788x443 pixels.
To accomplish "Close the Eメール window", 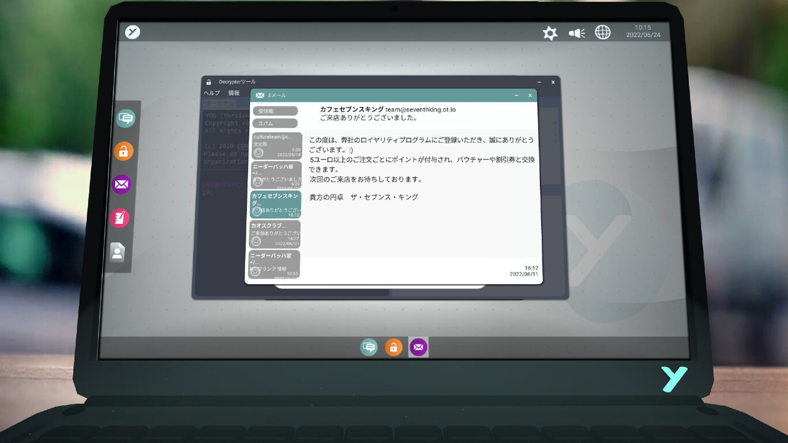I will click(530, 96).
